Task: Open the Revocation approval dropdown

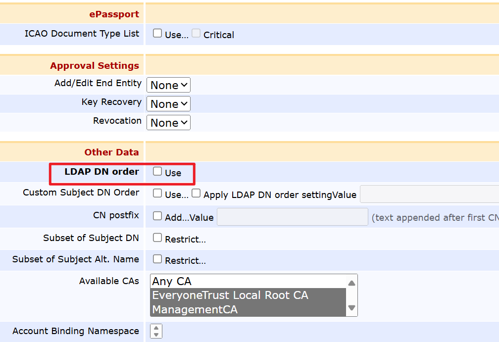Action: point(168,123)
